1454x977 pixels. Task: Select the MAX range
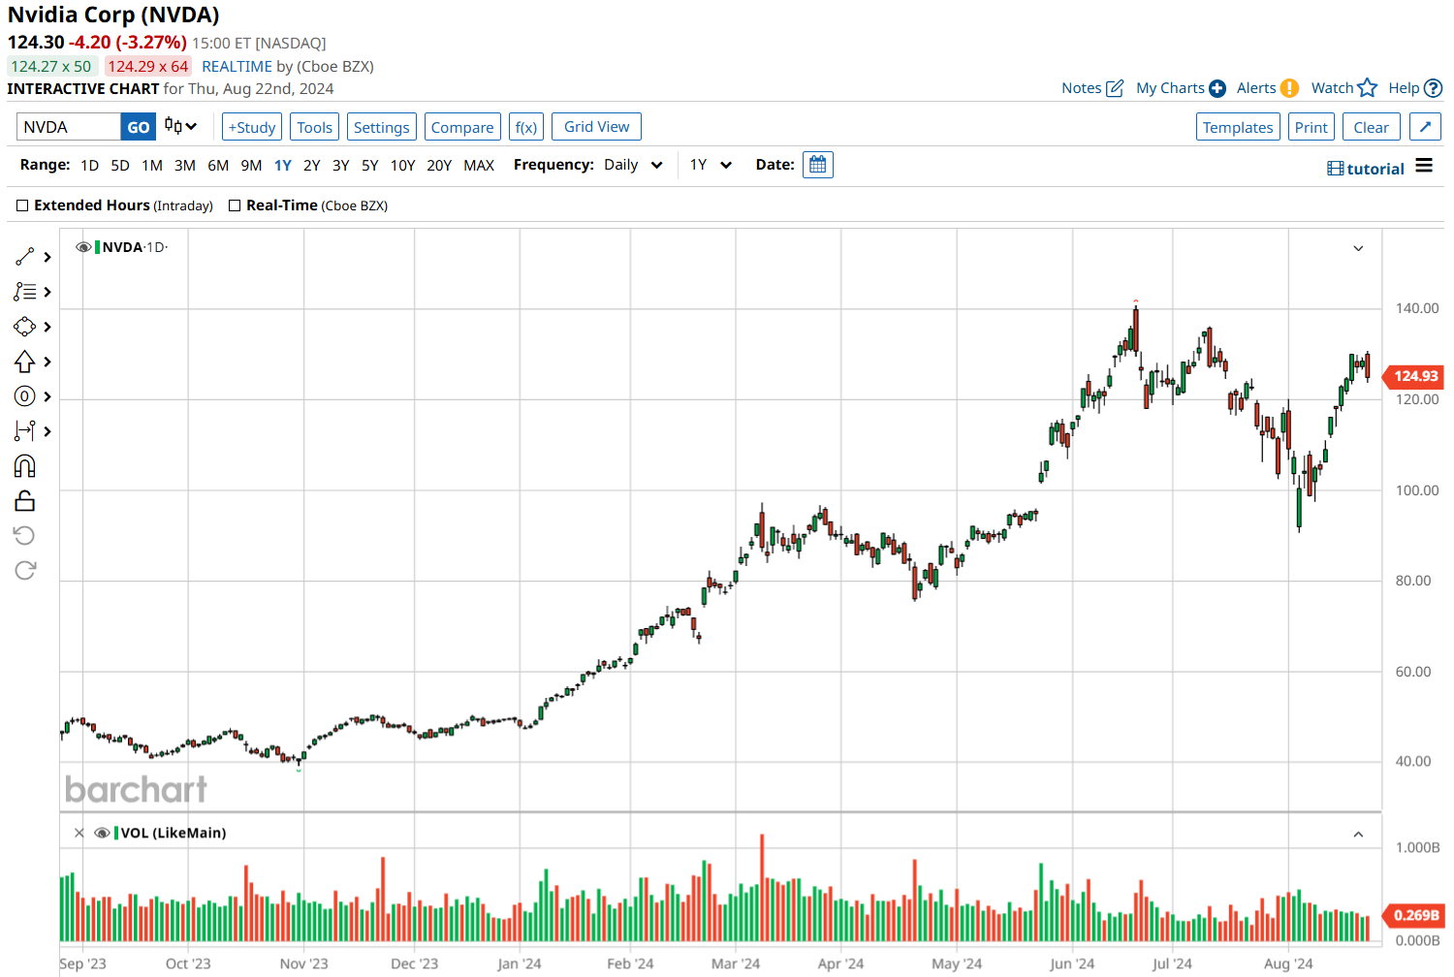click(x=479, y=165)
